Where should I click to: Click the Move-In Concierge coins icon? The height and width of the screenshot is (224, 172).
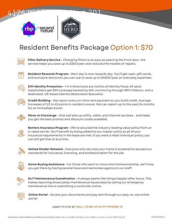click(x=21, y=118)
